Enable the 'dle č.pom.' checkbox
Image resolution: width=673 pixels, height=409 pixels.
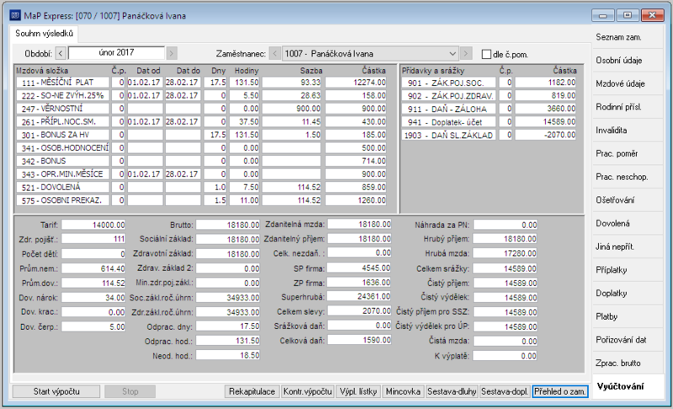(486, 55)
